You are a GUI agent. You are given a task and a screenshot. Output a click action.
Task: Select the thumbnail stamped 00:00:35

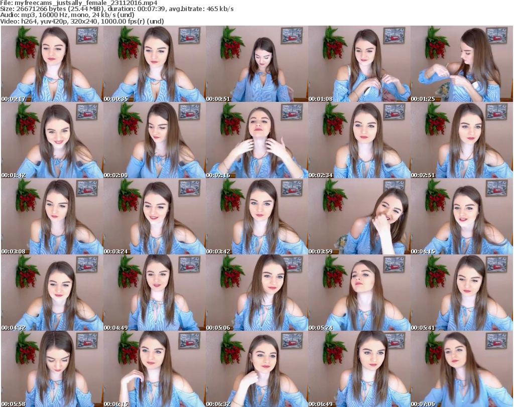click(155, 64)
